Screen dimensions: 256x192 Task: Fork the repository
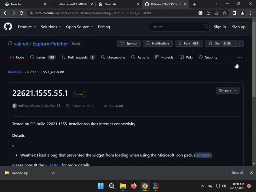[189, 43]
